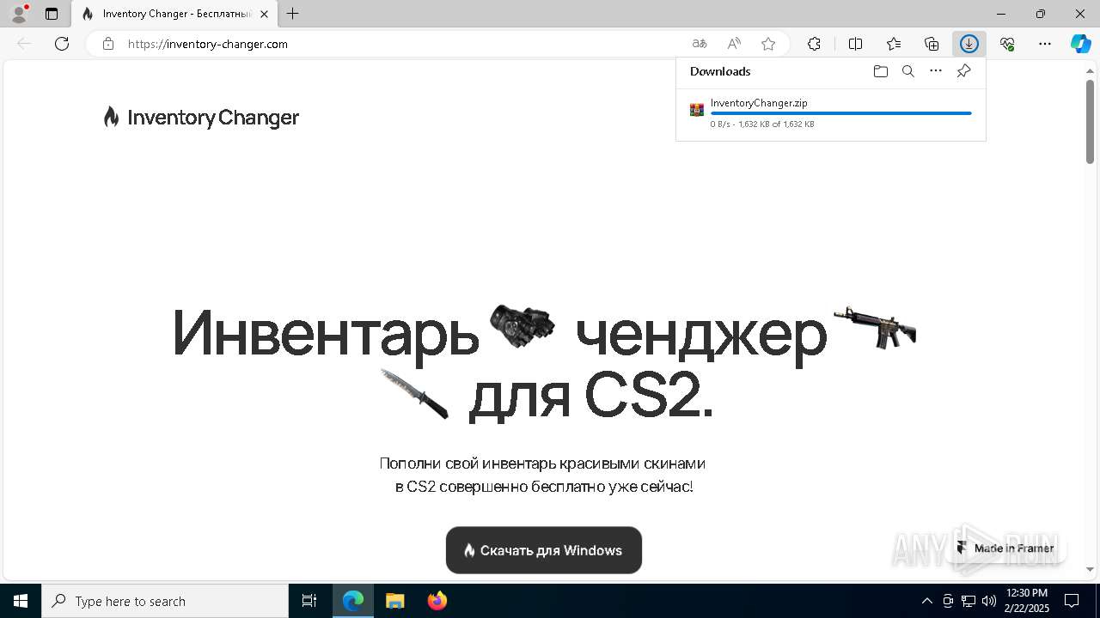Toggle the Downloads toolbar button

point(969,44)
